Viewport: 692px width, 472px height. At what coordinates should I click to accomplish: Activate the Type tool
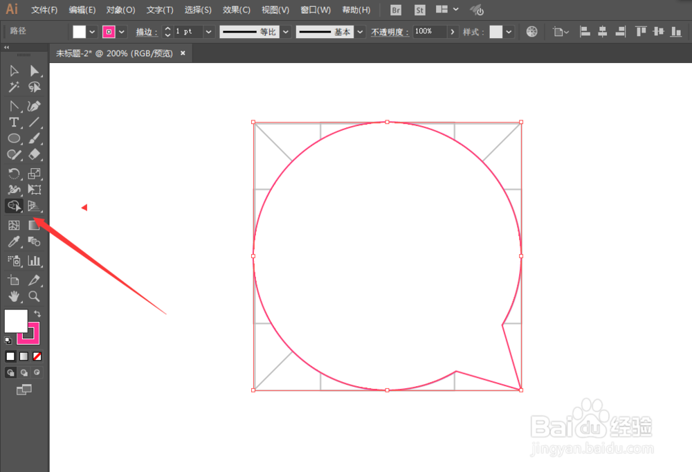click(x=13, y=122)
